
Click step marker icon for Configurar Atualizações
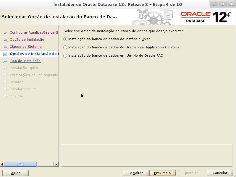[5, 32]
